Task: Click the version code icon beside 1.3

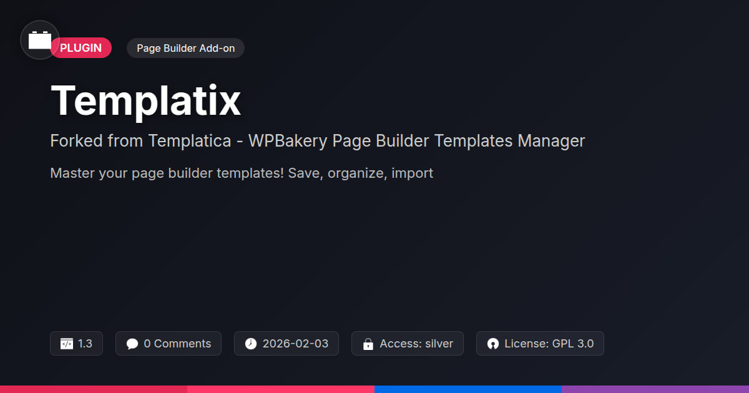Action: 66,344
